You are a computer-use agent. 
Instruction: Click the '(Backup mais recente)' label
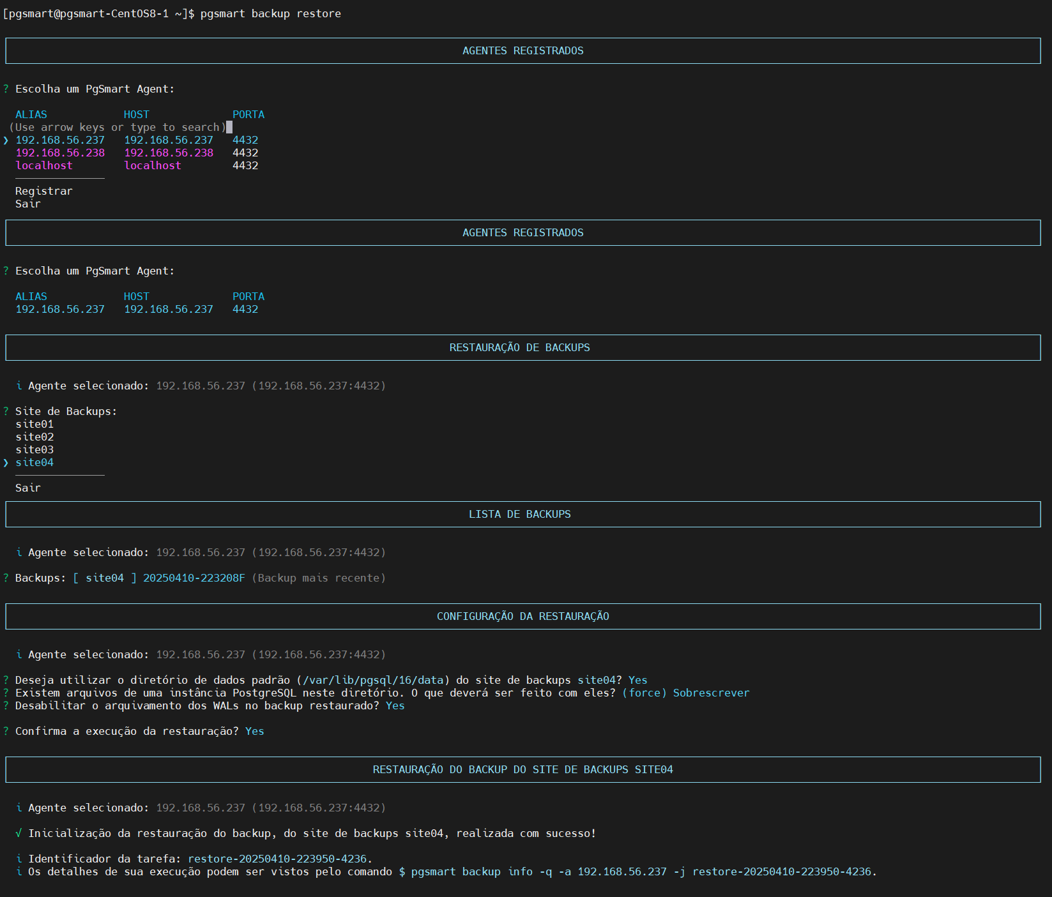319,578
